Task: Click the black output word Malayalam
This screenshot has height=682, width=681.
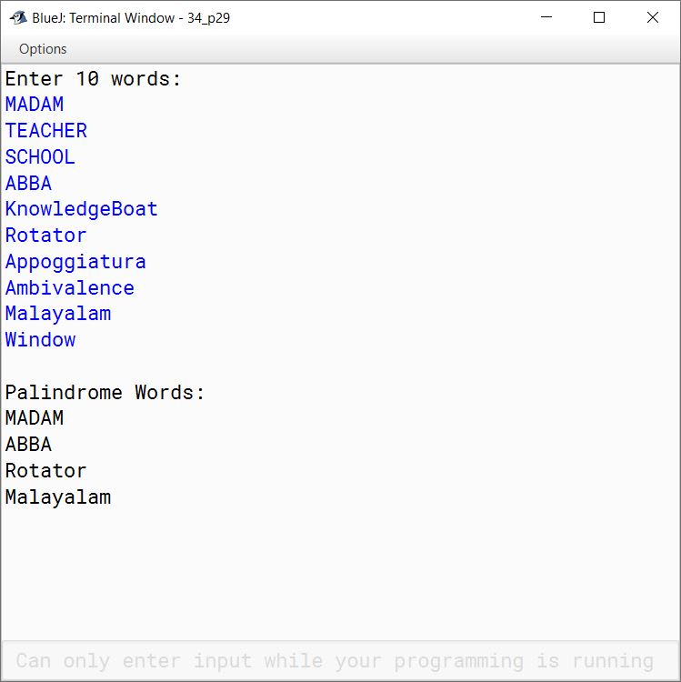Action: click(58, 497)
